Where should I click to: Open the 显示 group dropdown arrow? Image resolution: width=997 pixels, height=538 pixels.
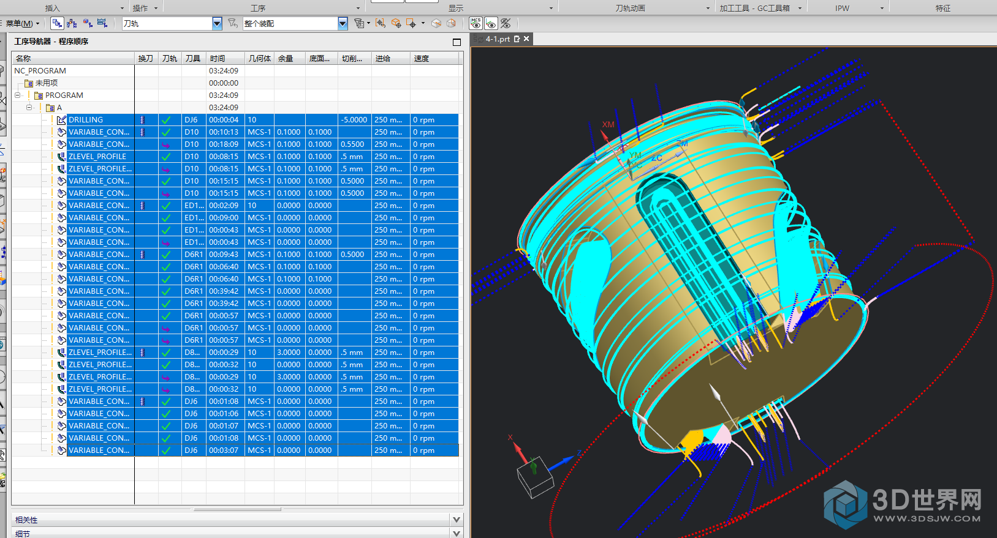point(551,8)
